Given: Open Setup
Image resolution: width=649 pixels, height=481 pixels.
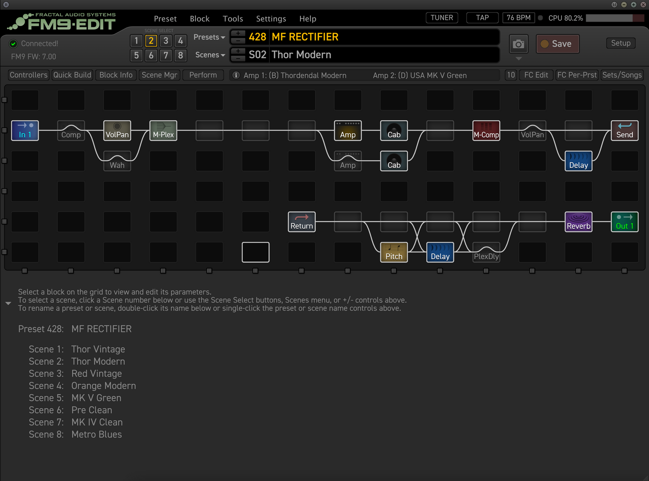Looking at the screenshot, I should click(x=621, y=43).
